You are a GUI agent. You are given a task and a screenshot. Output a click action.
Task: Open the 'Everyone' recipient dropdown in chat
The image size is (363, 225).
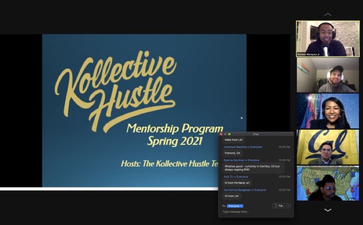coord(235,206)
